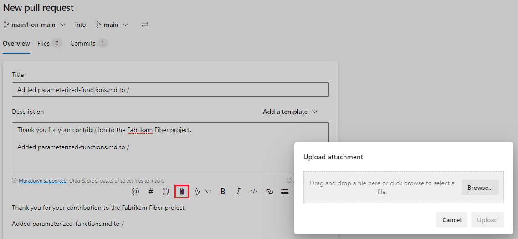Viewport: 518px width, 239px height.
Task: Open the main1-on-main source branch dropdown
Action: pyautogui.click(x=35, y=25)
